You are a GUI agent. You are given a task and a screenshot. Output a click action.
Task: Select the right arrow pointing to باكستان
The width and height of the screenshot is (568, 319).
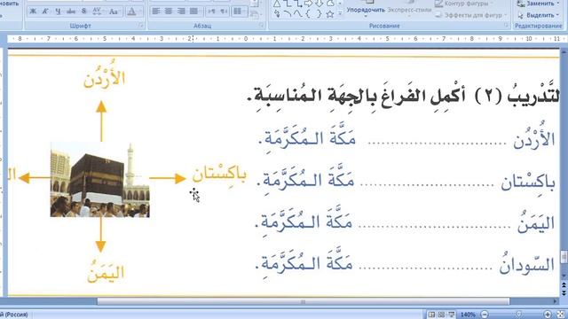168,178
